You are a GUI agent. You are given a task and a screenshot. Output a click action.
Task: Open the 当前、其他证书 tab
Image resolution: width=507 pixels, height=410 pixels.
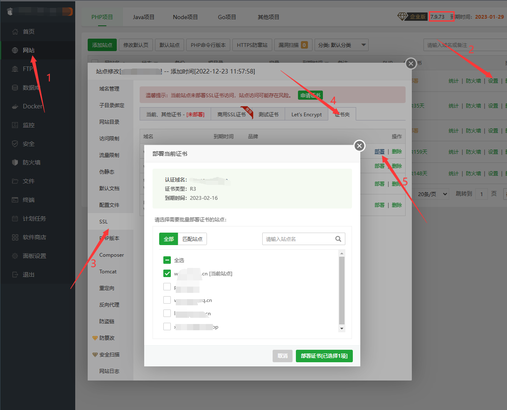175,114
